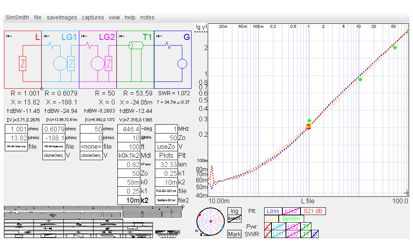Click the arrow icon in the LG1 block
Viewport: 413px width, 242px height.
point(47,36)
